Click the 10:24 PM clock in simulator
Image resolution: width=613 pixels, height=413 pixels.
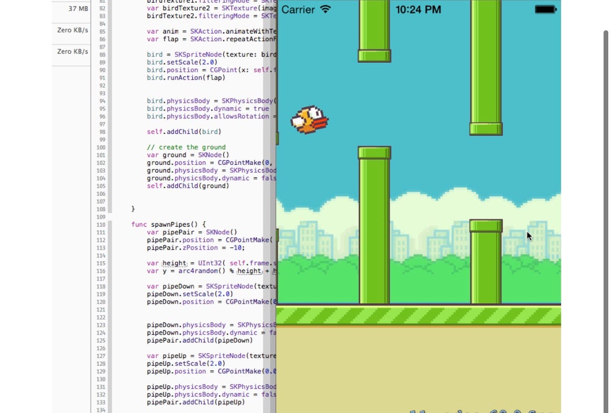tap(418, 10)
